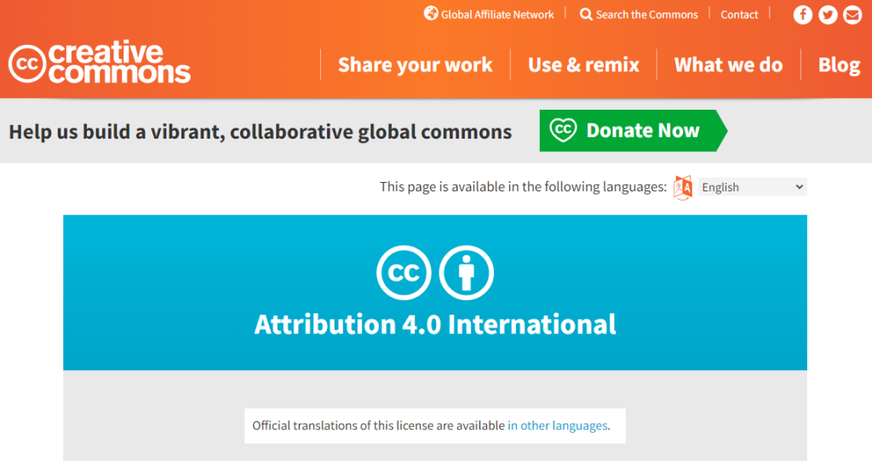Screen dimensions: 872x461
Task: Click the Attribution person icon
Action: click(466, 272)
